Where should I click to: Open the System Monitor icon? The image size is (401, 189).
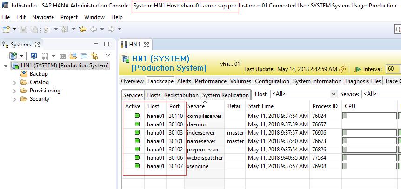point(33,56)
